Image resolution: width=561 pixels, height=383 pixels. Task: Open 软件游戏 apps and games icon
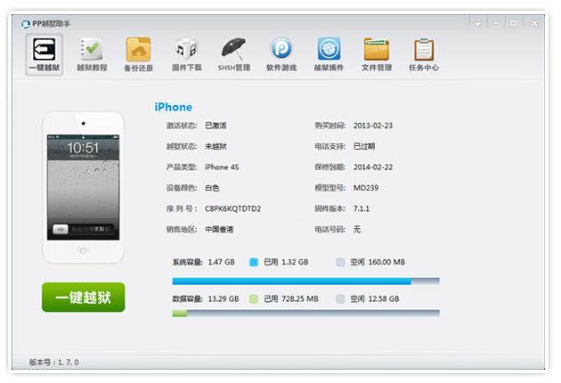coord(281,54)
